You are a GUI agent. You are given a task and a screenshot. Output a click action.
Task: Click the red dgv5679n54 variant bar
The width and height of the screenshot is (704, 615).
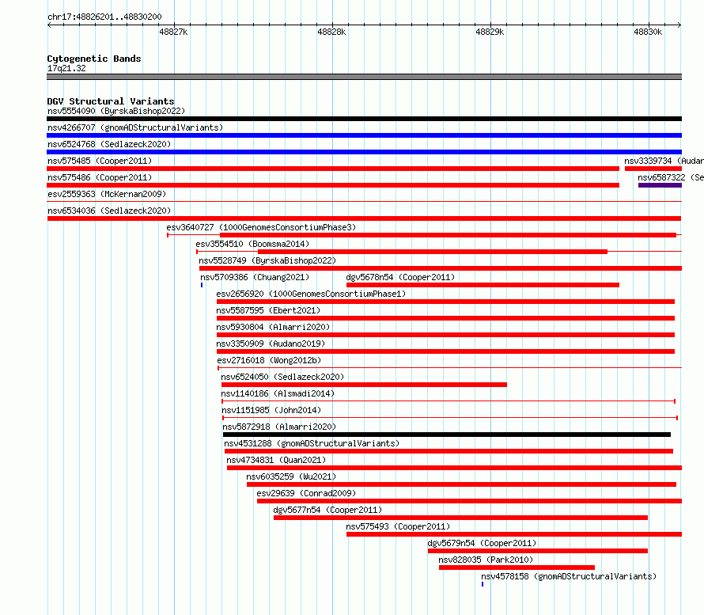(538, 551)
